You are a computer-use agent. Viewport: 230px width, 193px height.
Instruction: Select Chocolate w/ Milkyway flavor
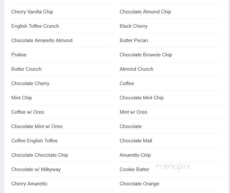pyautogui.click(x=36, y=169)
